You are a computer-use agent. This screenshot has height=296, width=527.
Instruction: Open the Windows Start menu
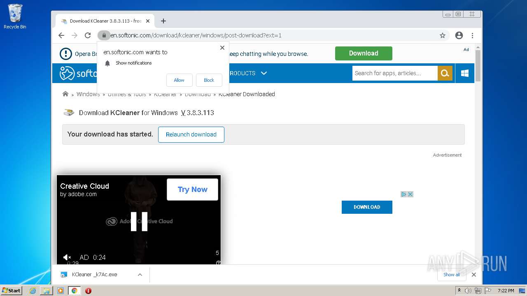tap(12, 290)
